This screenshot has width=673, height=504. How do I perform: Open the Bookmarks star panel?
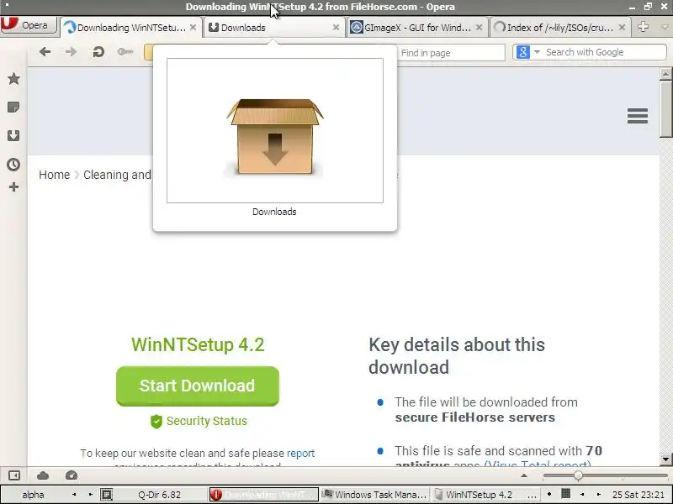pyautogui.click(x=13, y=78)
